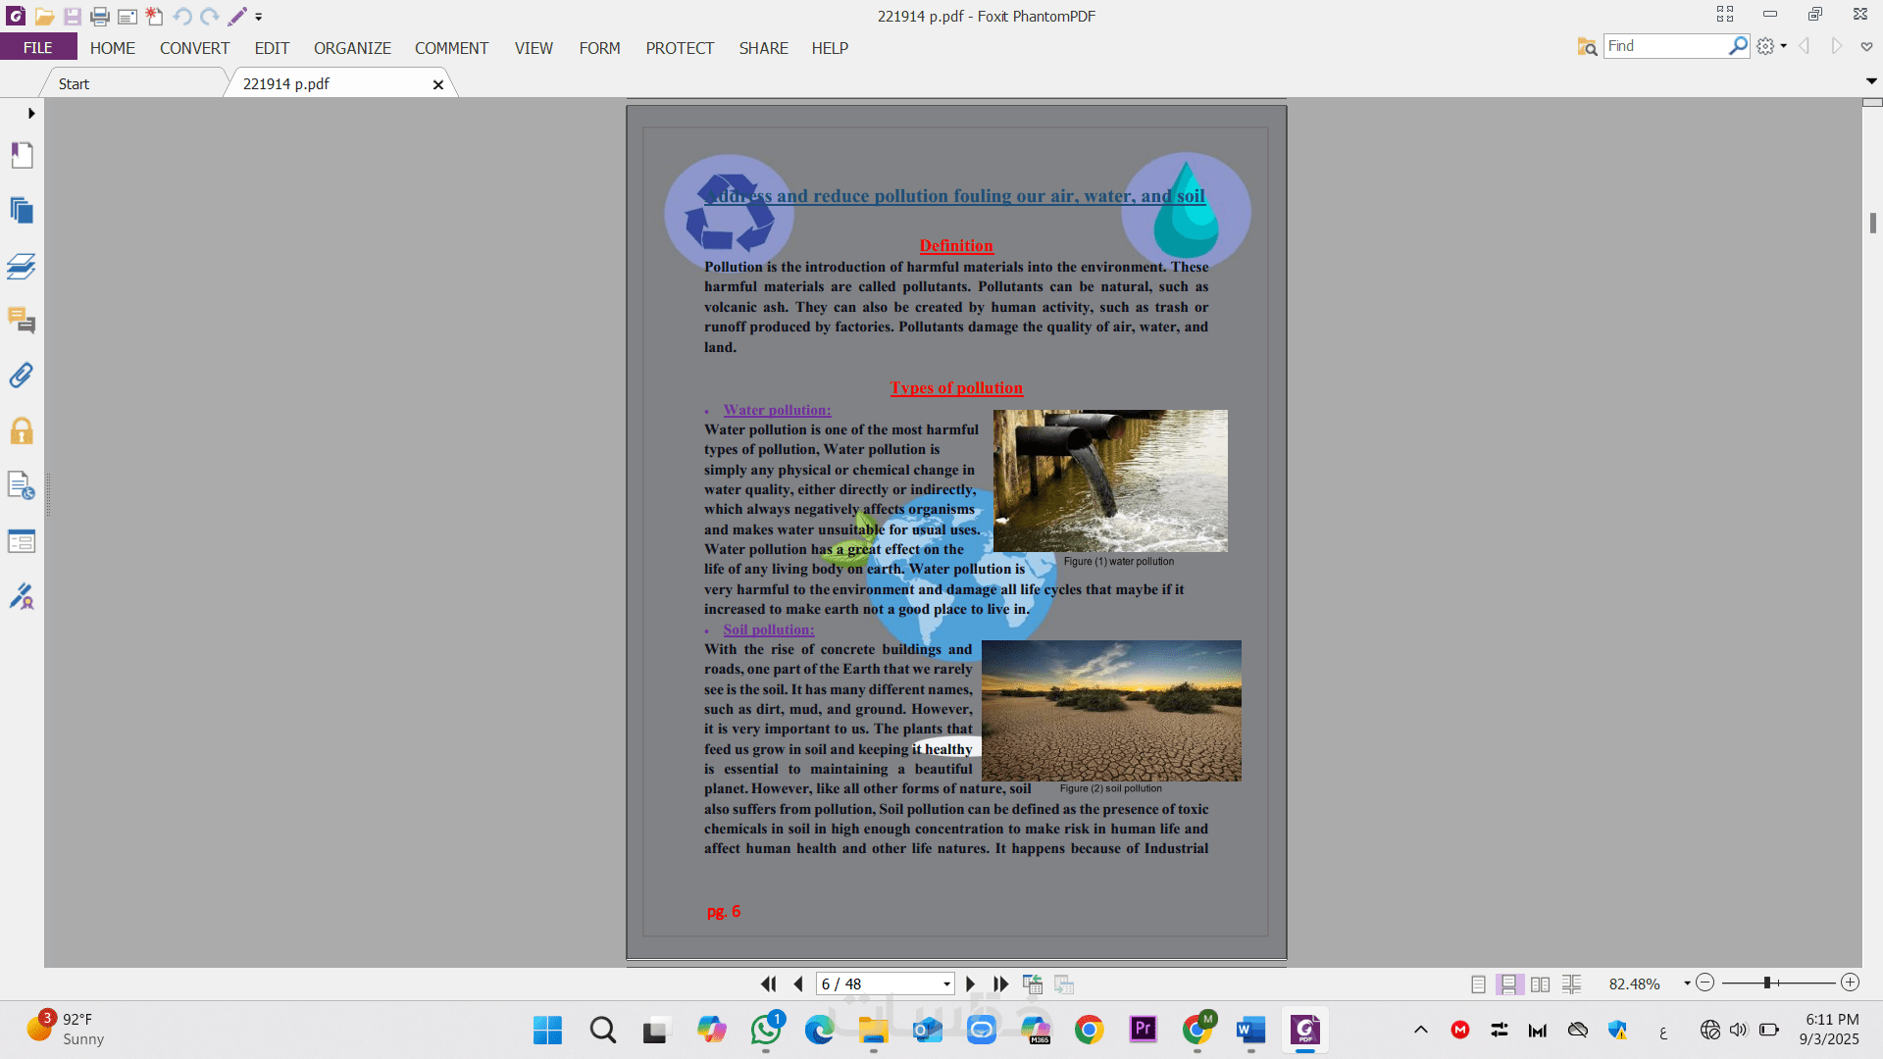Open the Pages thumbnails panel
Screen dimensions: 1883x1059
(x=22, y=210)
